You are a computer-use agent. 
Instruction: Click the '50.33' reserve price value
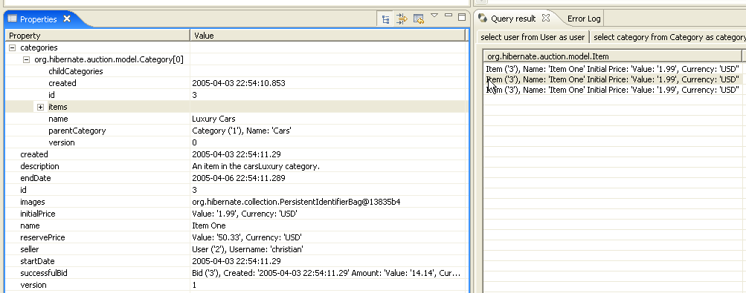(247, 237)
